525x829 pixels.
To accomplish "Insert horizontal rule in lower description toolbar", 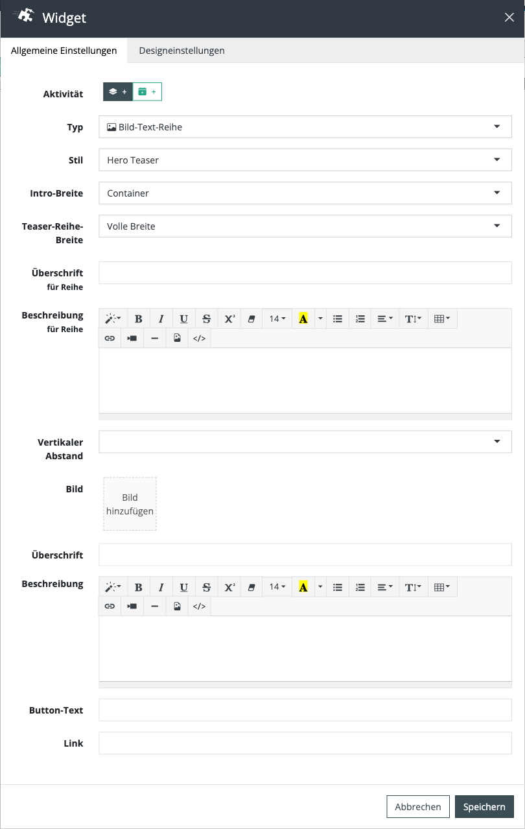I will tap(154, 607).
